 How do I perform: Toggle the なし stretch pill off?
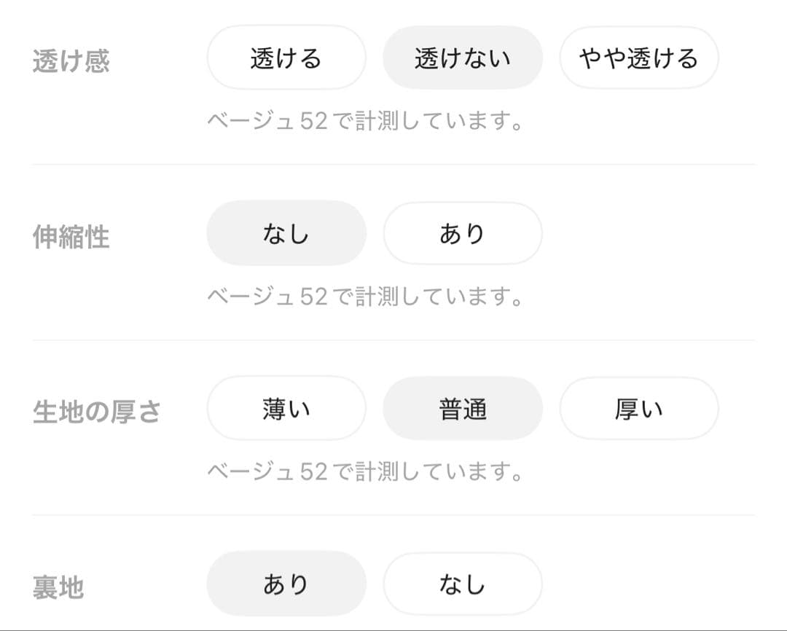[286, 233]
